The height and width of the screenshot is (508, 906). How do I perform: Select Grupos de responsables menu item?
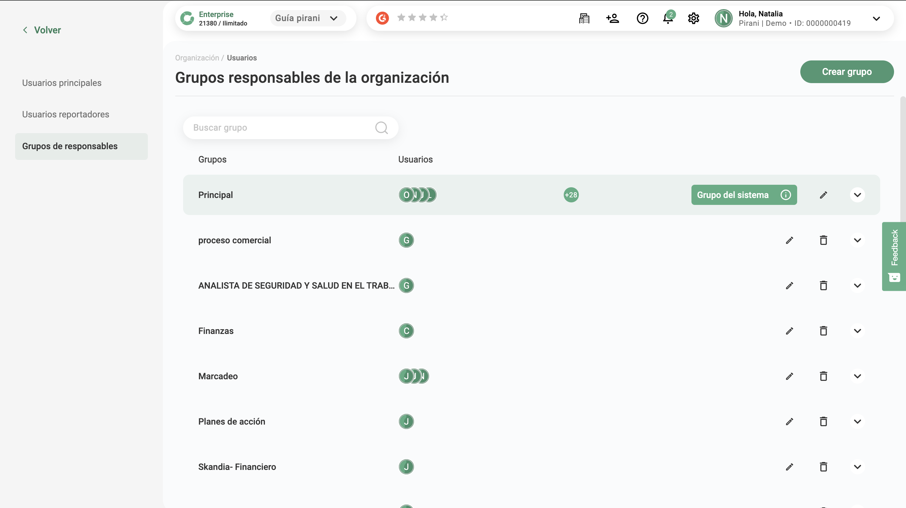pos(81,146)
